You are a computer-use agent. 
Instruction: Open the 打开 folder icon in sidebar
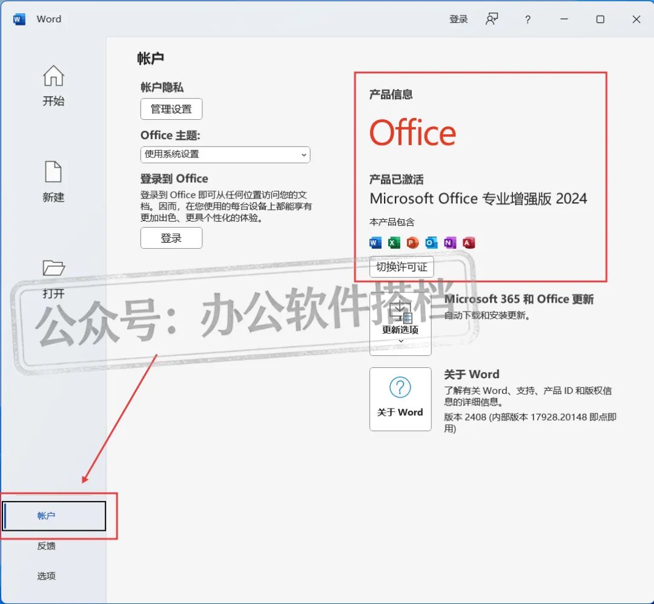pyautogui.click(x=53, y=268)
